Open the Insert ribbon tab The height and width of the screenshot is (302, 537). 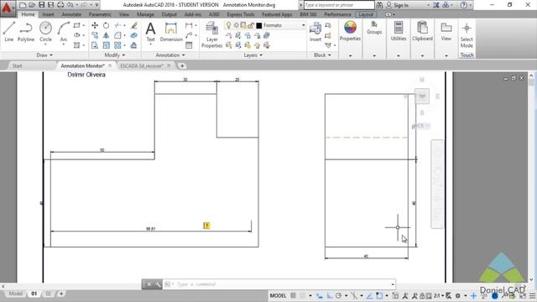[x=48, y=14]
